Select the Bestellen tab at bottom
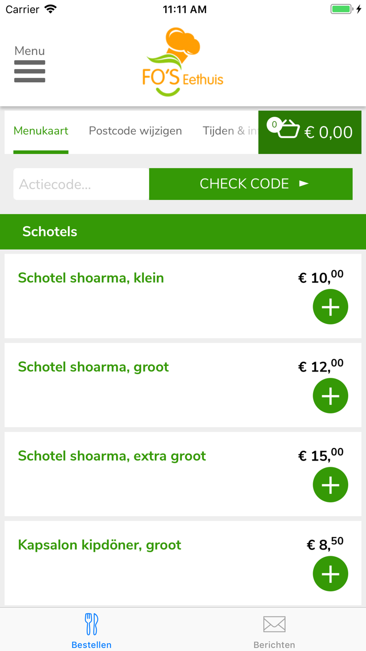This screenshot has height=651, width=366. 92,630
